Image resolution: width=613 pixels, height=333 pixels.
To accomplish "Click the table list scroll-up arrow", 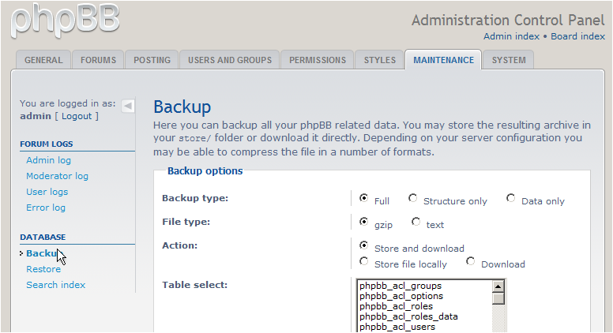I will [x=498, y=286].
